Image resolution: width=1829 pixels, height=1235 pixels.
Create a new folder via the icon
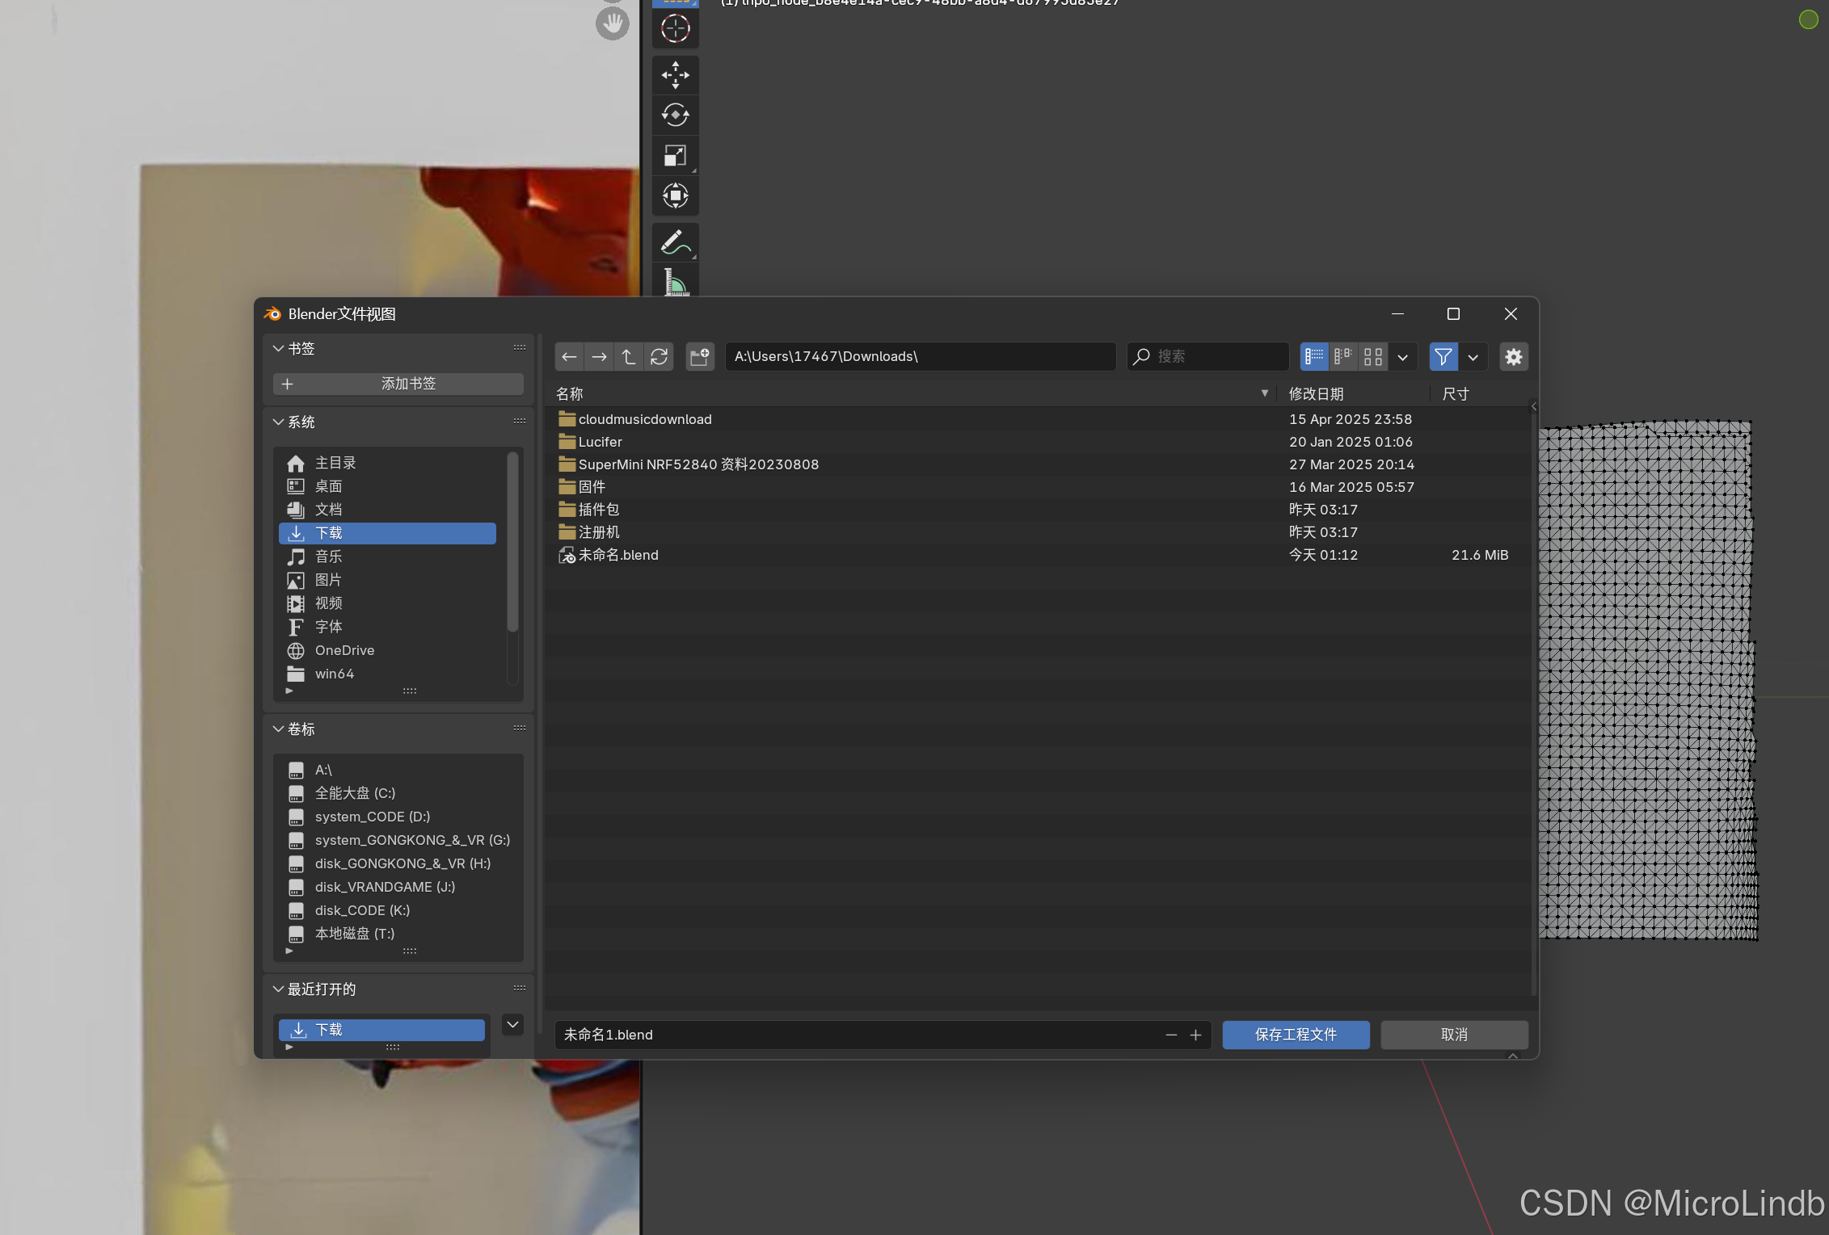click(x=699, y=356)
